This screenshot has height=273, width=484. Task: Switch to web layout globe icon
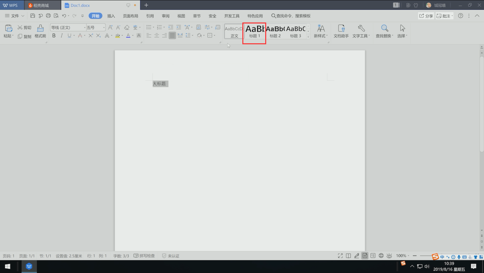[x=381, y=256]
